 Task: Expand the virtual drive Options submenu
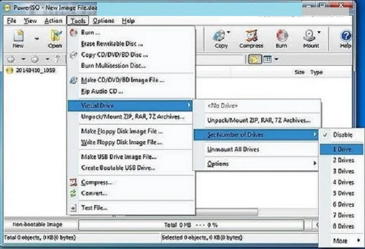point(255,164)
